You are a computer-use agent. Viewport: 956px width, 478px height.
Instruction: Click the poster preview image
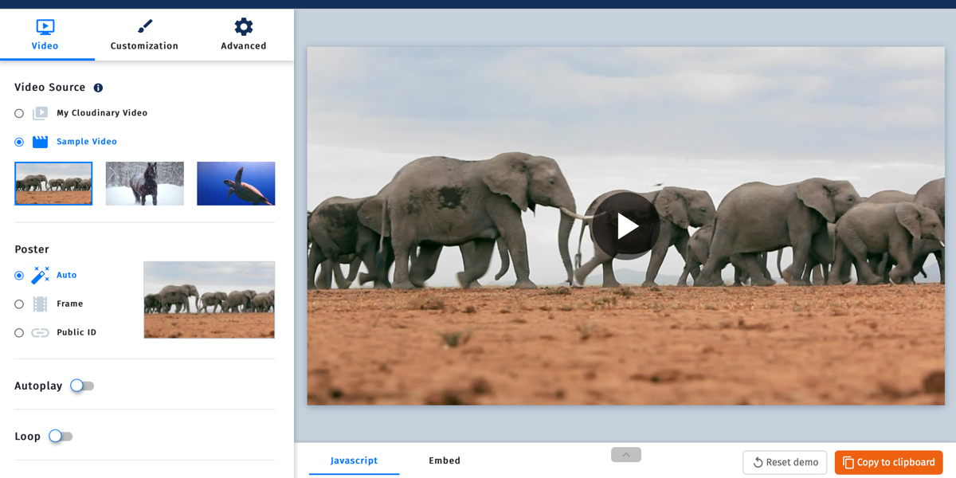(x=210, y=300)
